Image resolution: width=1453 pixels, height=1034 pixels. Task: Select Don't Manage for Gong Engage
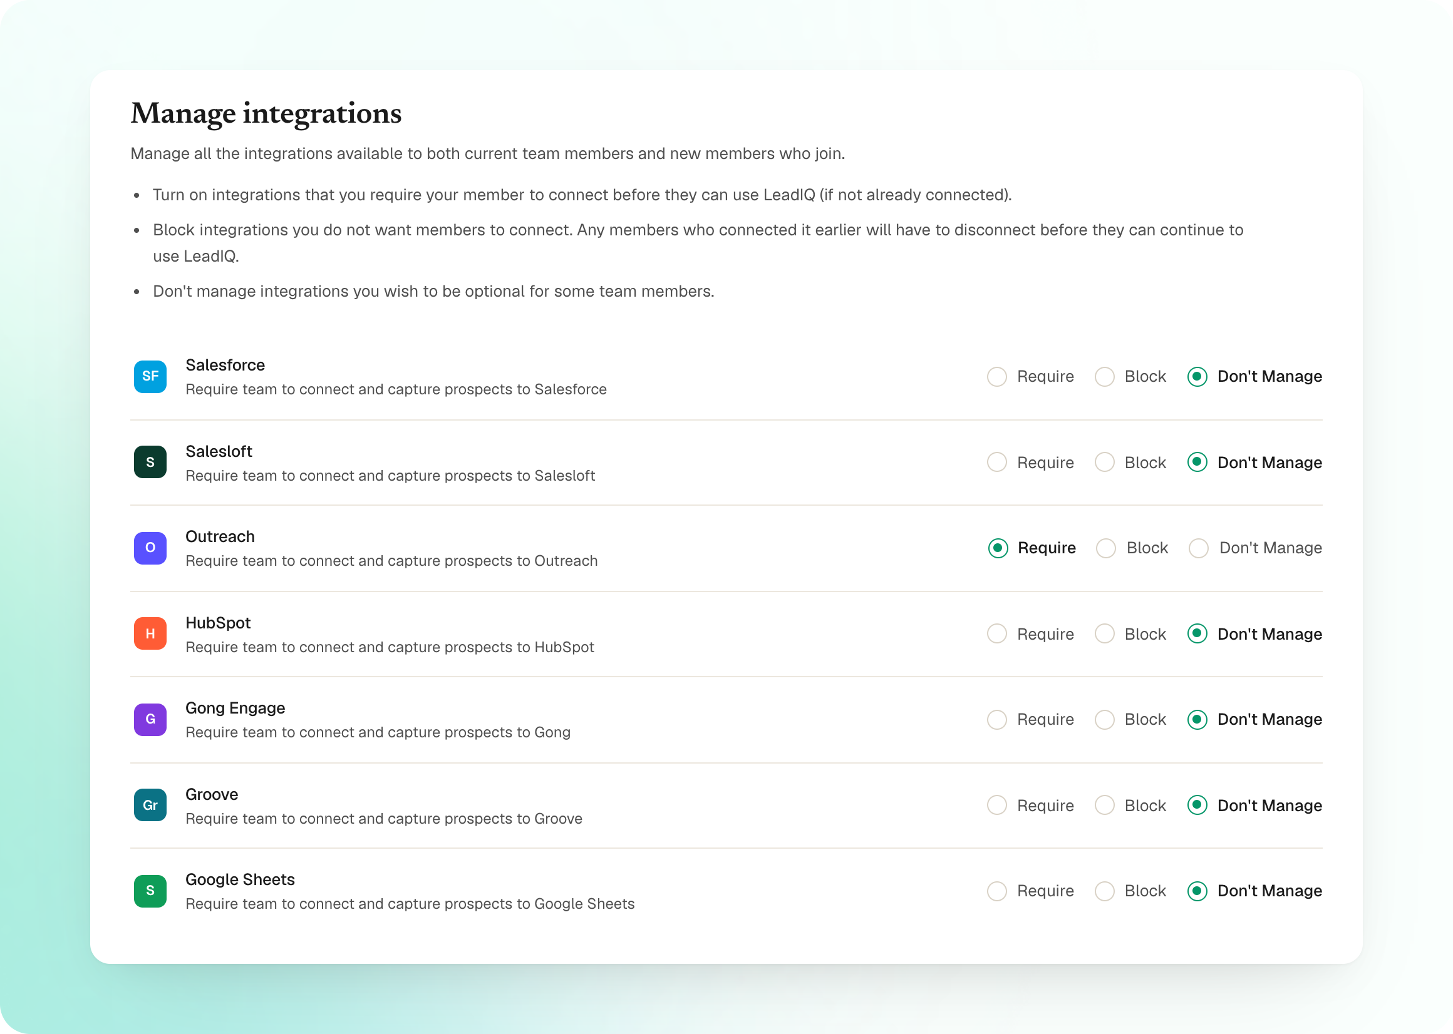(x=1197, y=719)
